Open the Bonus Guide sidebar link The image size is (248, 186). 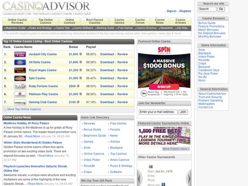click(207, 23)
